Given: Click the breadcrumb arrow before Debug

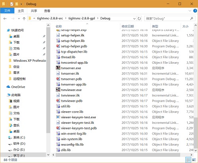Looking at the screenshot, I should click(x=98, y=18).
